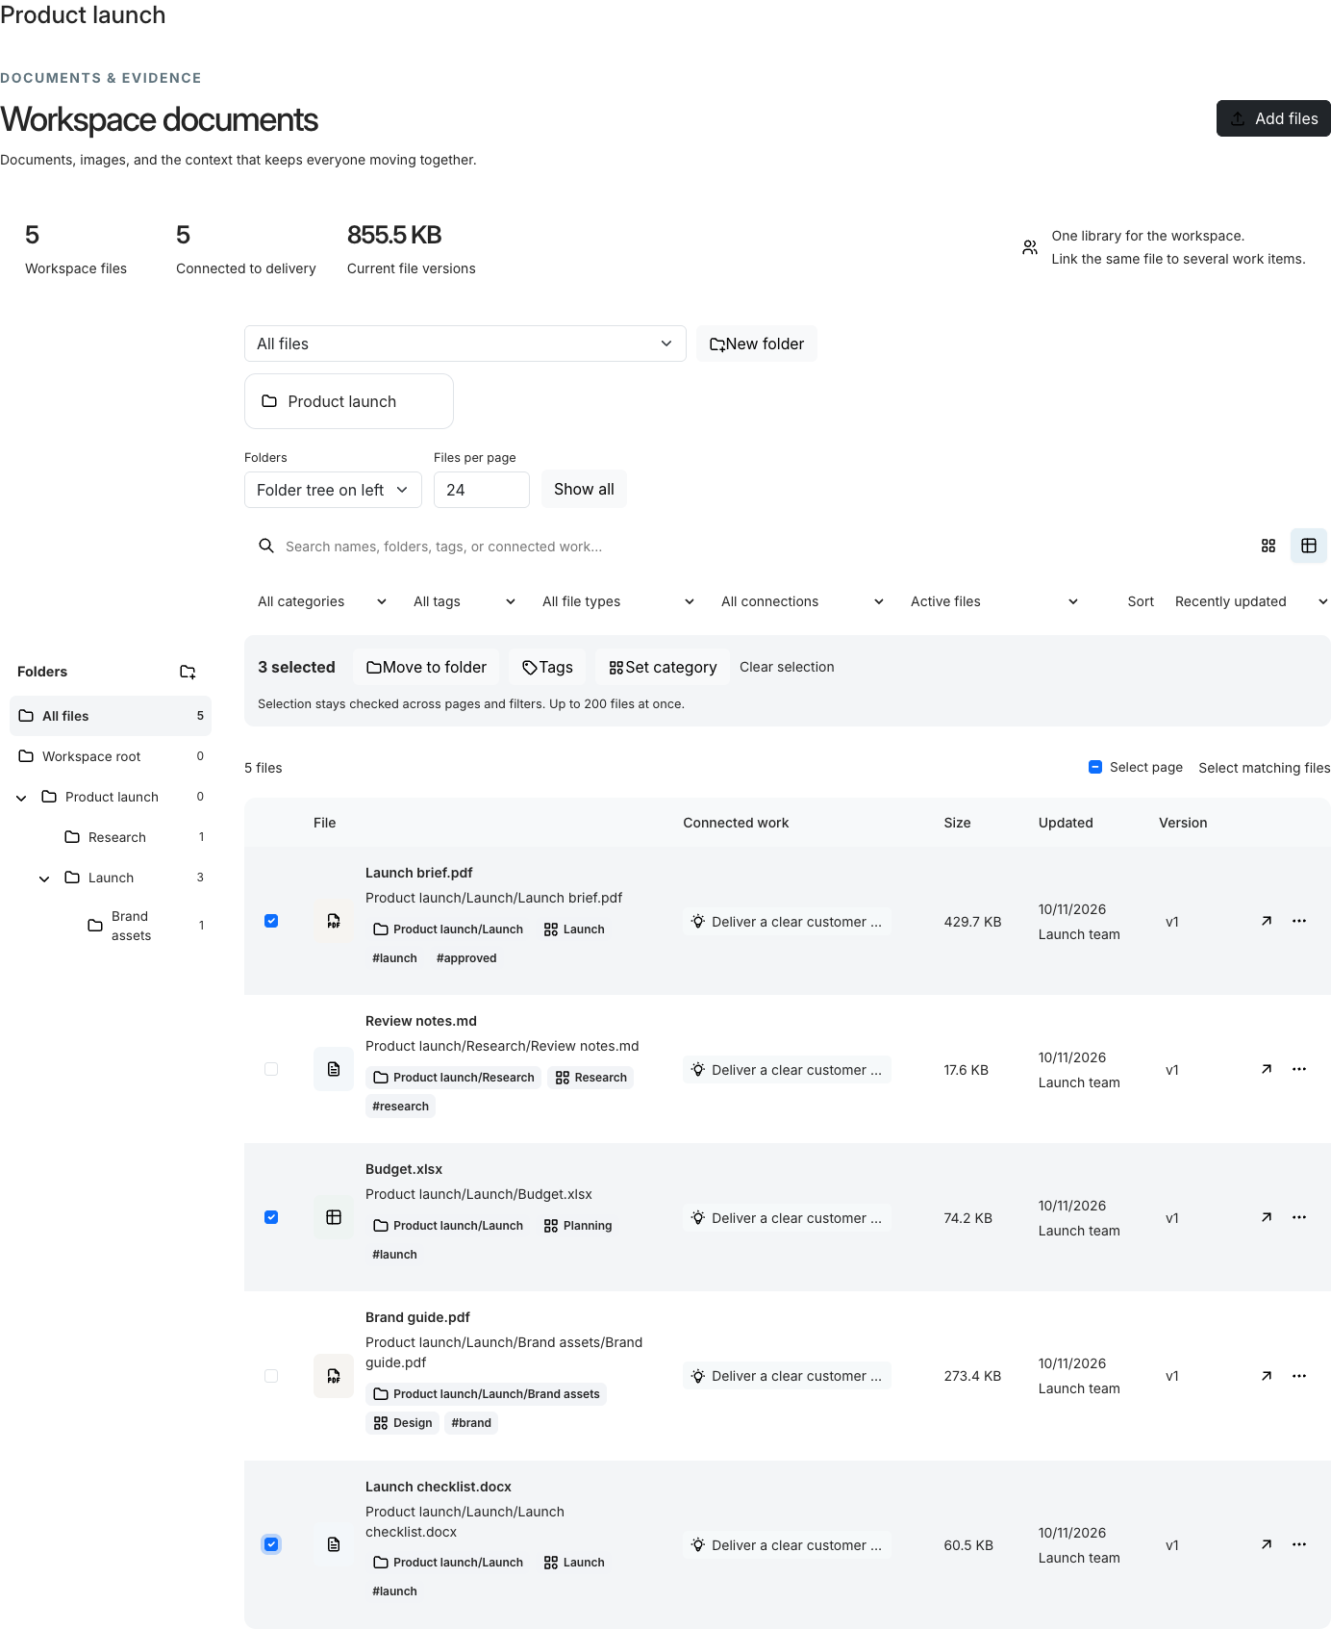Select Workspace root in folder tree

pyautogui.click(x=111, y=756)
